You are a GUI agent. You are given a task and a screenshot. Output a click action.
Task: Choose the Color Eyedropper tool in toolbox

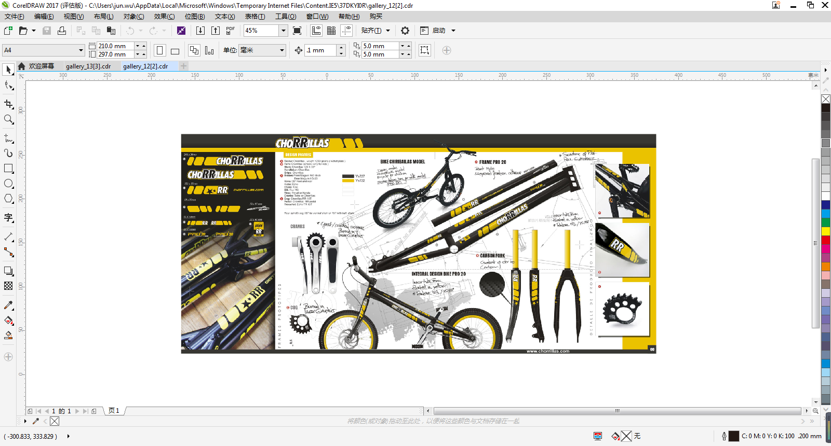coord(8,305)
